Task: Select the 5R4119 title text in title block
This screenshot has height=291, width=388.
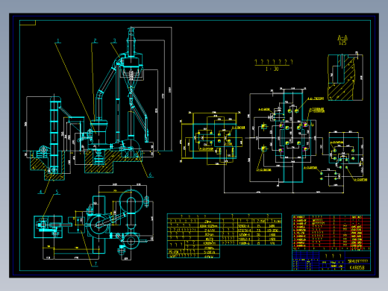Action: (357, 261)
